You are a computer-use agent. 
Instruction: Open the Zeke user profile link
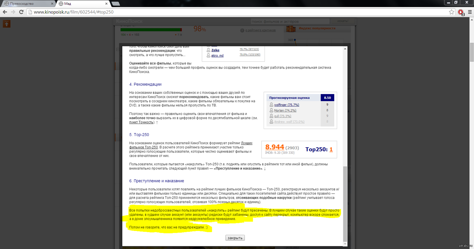pyautogui.click(x=215, y=50)
